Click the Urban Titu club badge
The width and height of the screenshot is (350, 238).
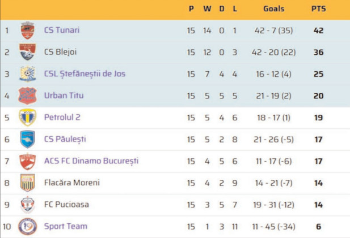(x=27, y=96)
